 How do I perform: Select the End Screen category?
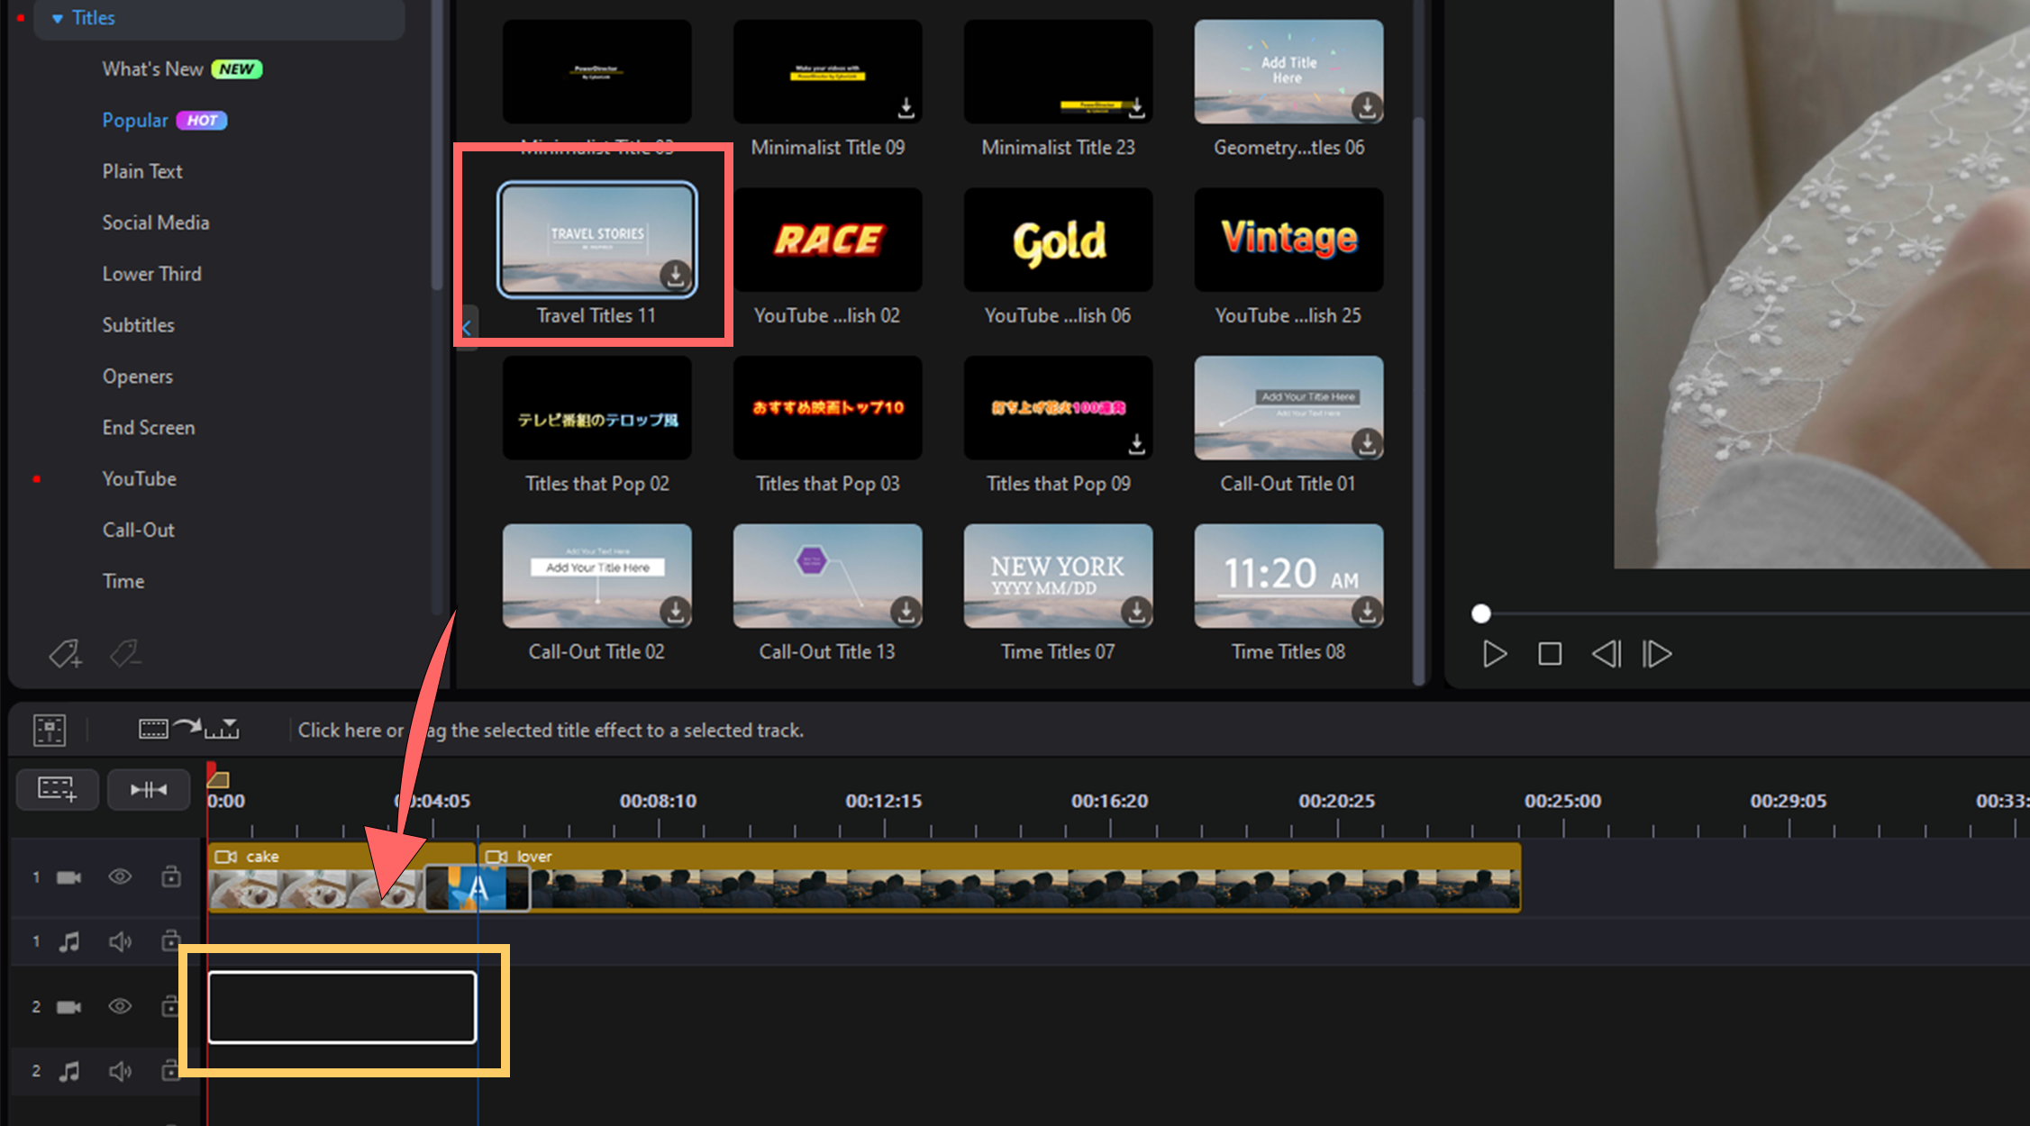[x=149, y=428]
